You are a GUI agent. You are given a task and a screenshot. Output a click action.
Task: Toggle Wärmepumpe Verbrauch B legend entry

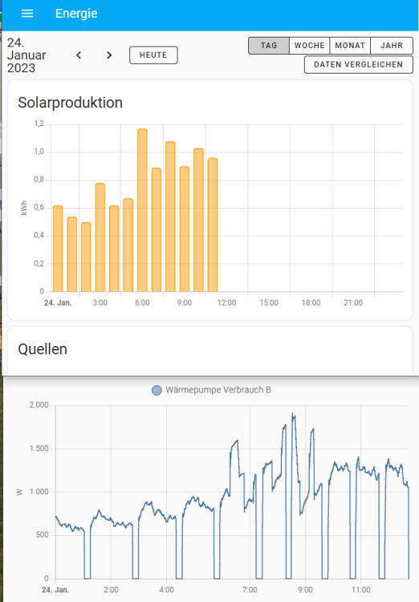point(212,390)
